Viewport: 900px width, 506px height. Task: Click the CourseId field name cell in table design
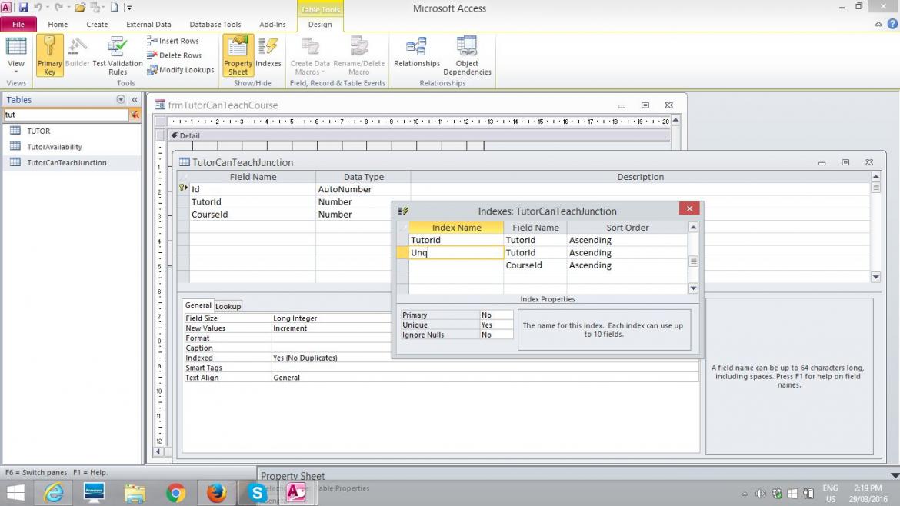point(252,215)
